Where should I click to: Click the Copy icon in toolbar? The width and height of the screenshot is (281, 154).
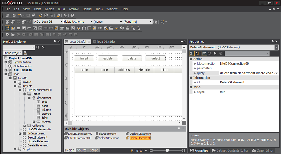click(46, 15)
